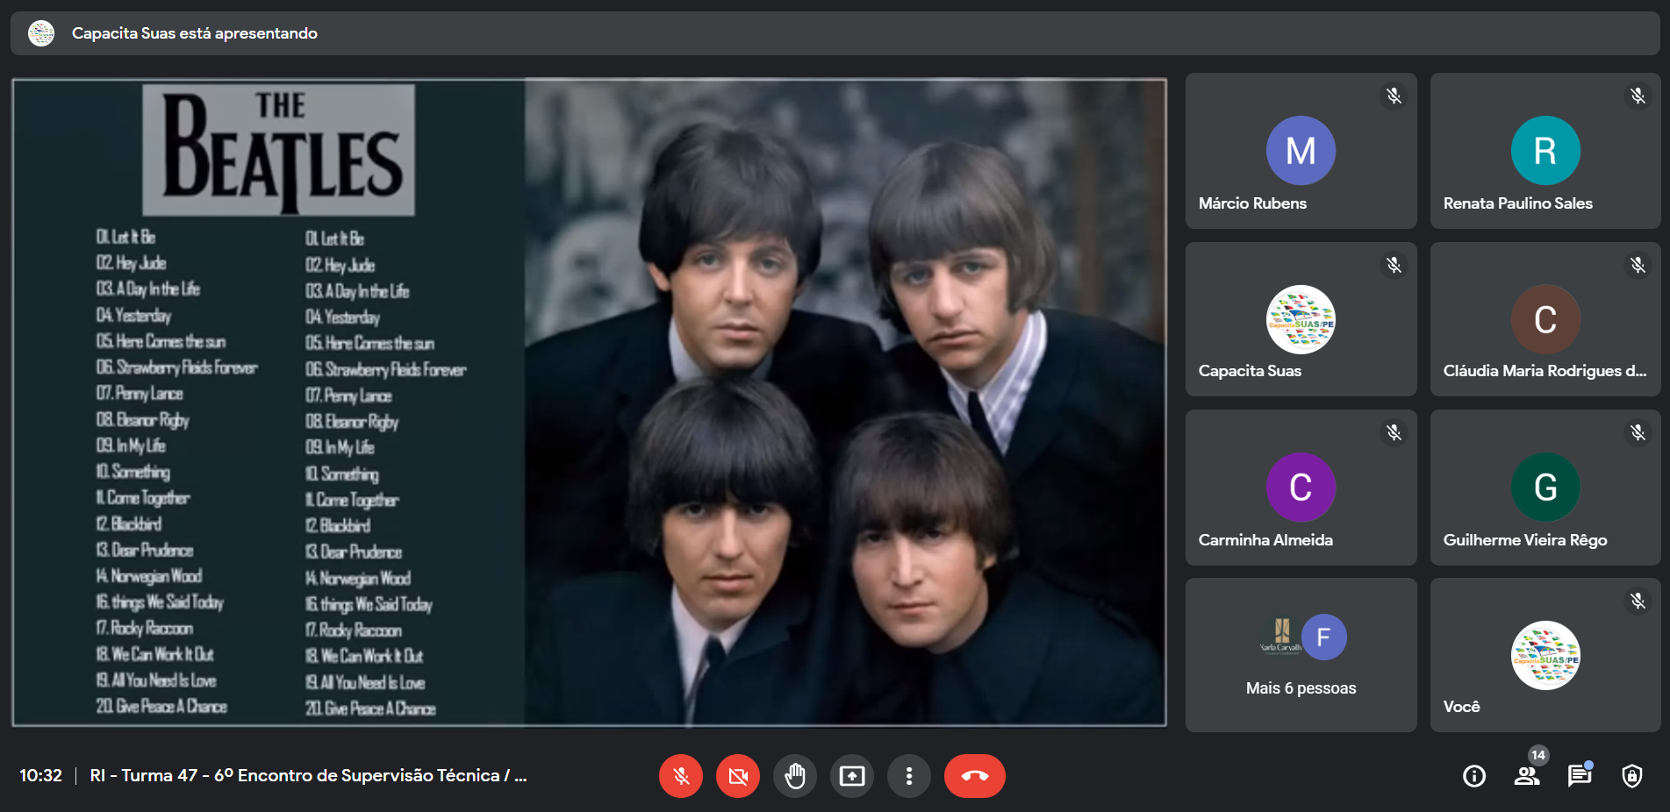
Task: Click the shared Beatles presentation screen
Action: coord(589,402)
